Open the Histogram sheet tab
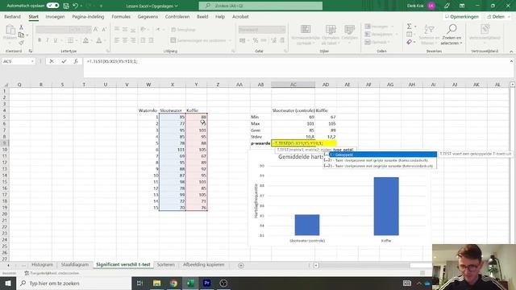The width and height of the screenshot is (516, 290). click(x=42, y=265)
